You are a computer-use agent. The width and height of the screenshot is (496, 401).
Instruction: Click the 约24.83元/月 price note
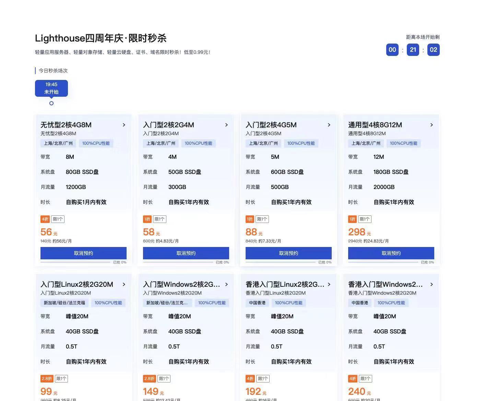(x=376, y=241)
